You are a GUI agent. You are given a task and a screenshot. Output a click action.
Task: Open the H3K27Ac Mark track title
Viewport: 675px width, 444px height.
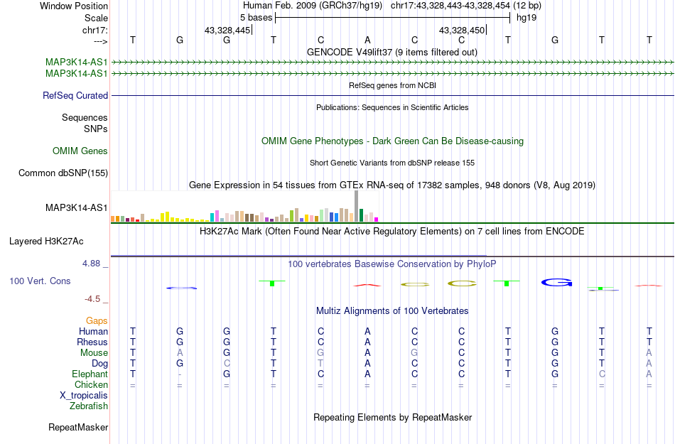coord(392,231)
